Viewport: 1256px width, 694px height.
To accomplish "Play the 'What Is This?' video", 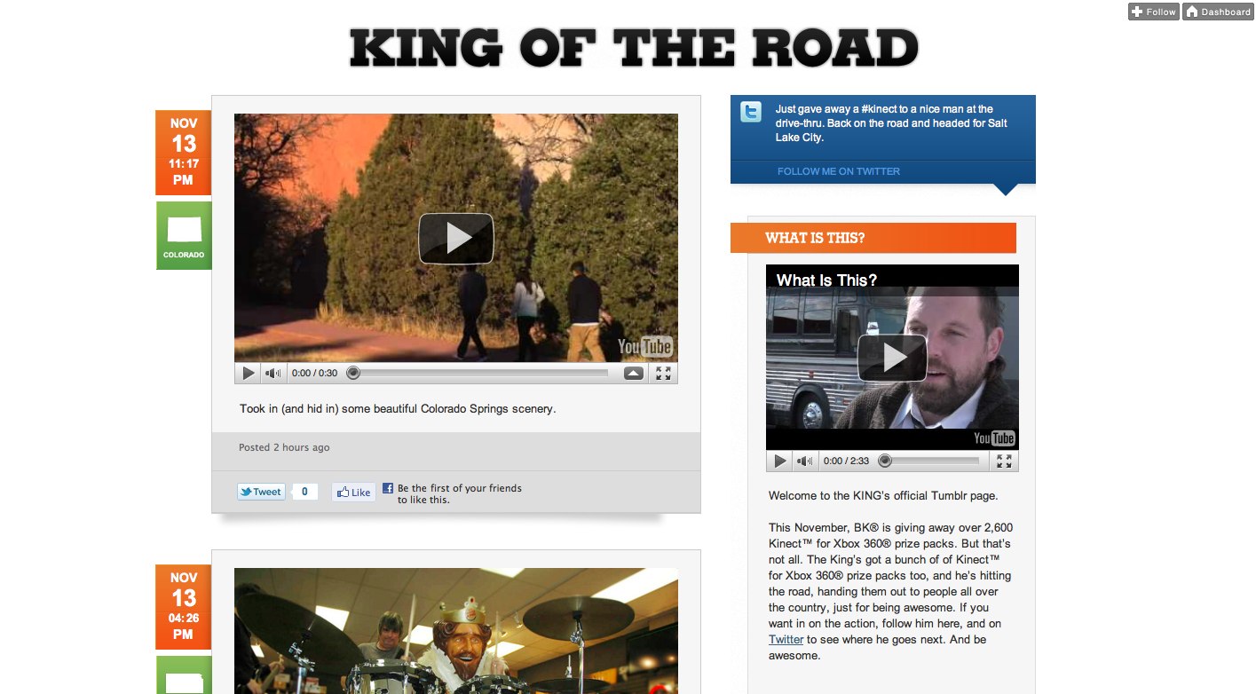I will pos(892,358).
